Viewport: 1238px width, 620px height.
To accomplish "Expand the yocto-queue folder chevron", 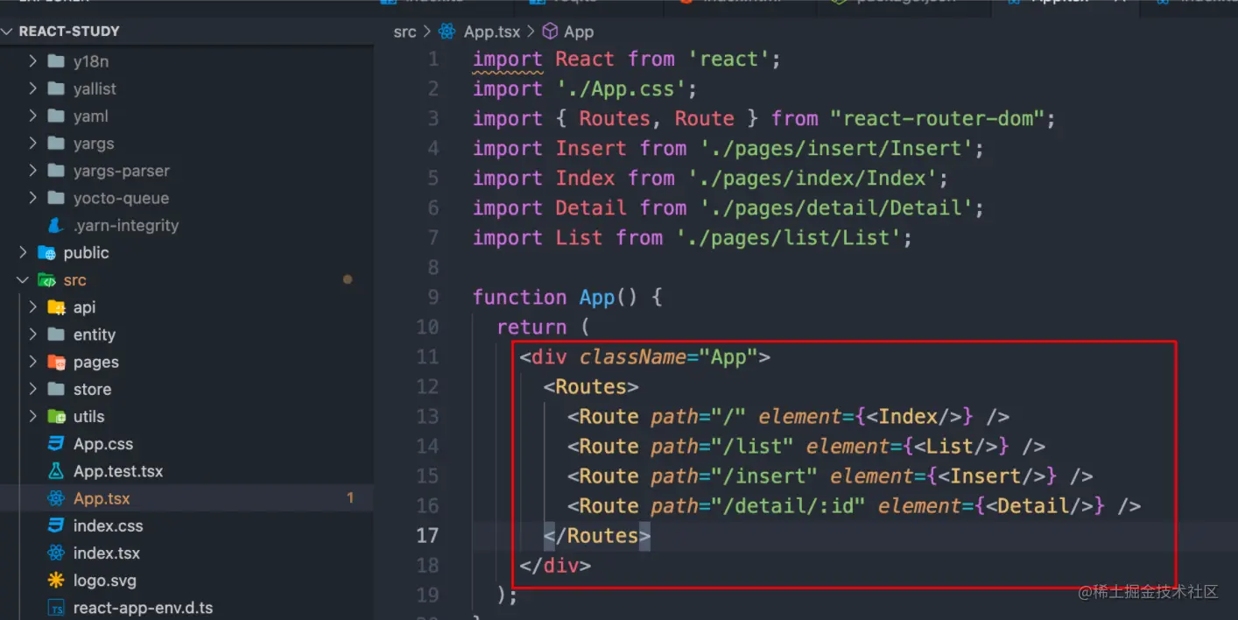I will pyautogui.click(x=32, y=198).
